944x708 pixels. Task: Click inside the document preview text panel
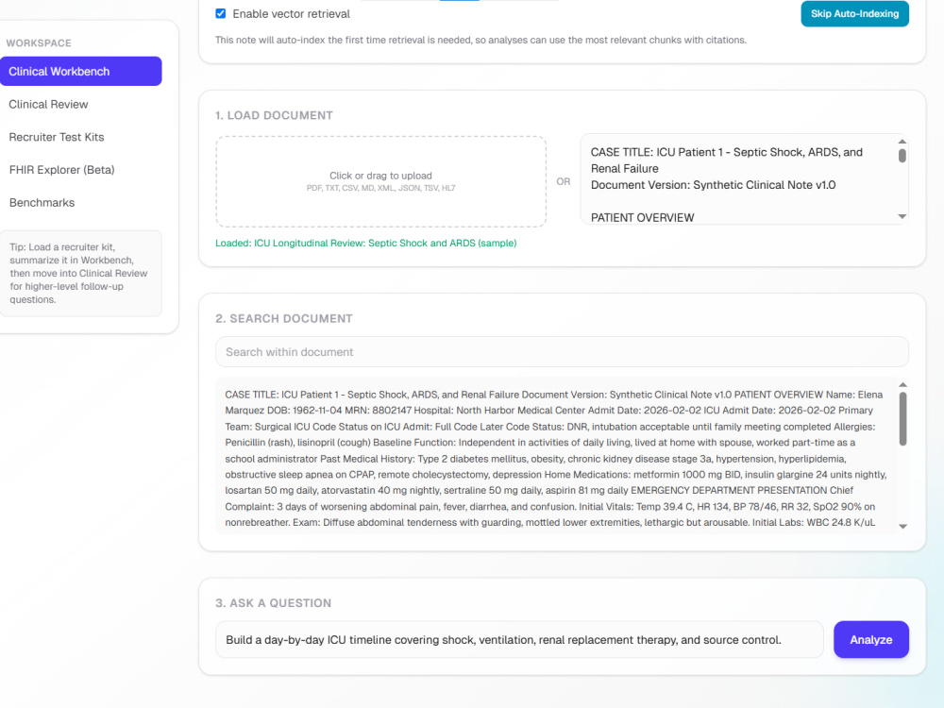(556, 456)
